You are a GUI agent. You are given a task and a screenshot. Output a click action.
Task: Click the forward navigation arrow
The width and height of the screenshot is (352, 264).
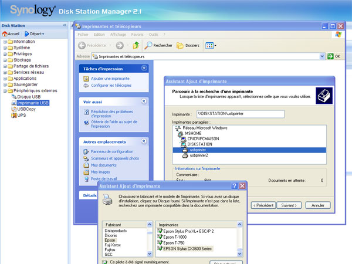[120, 45]
